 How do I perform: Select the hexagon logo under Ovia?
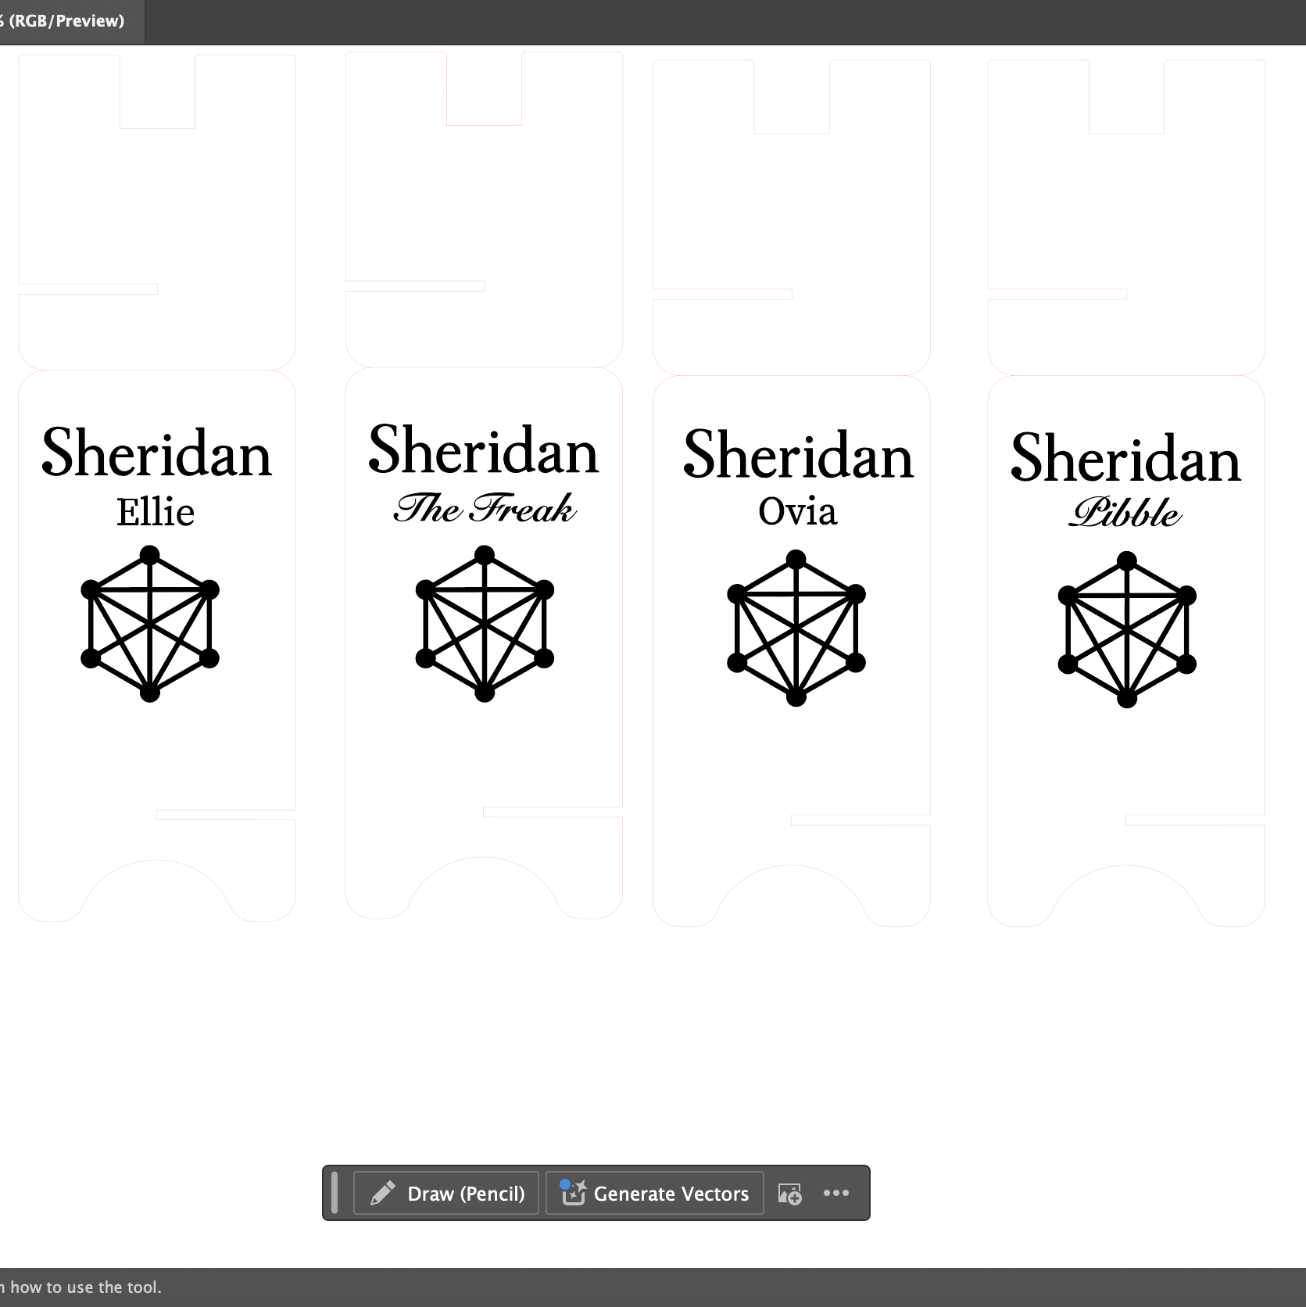click(x=796, y=628)
